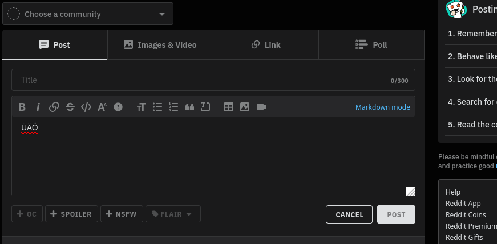Open the Help link in footer
This screenshot has width=497, height=244.
[453, 192]
